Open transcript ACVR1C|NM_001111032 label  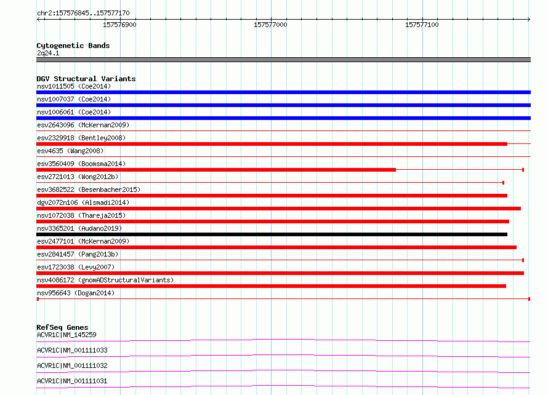(x=72, y=365)
